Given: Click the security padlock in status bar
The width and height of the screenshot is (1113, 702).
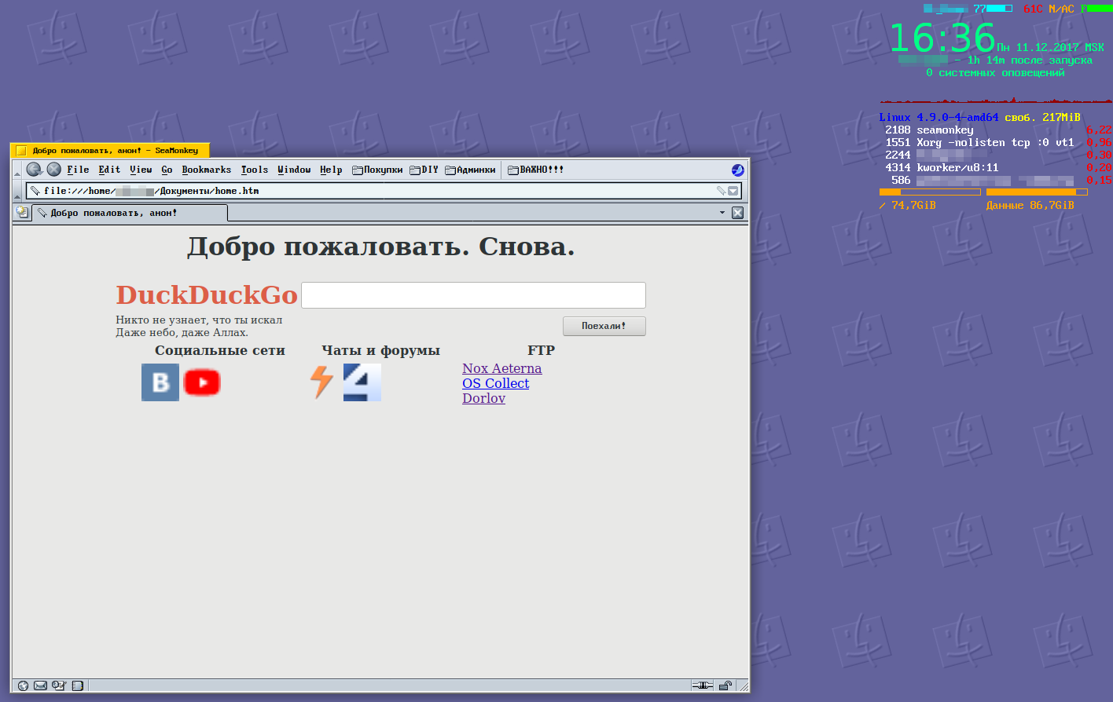Looking at the screenshot, I should pyautogui.click(x=725, y=686).
